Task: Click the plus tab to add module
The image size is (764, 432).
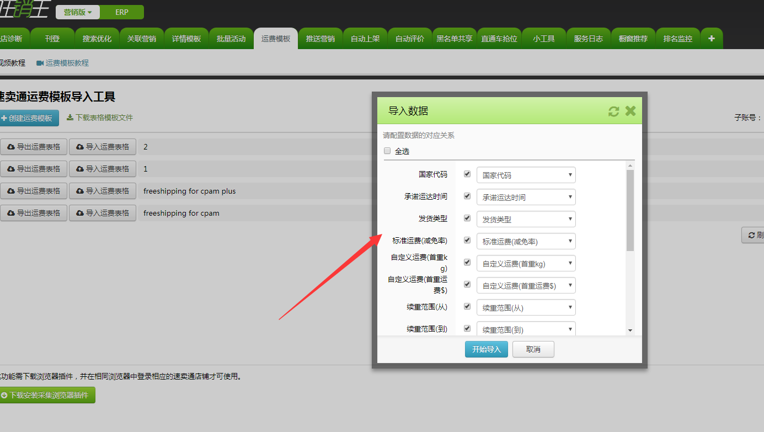Action: coord(712,39)
